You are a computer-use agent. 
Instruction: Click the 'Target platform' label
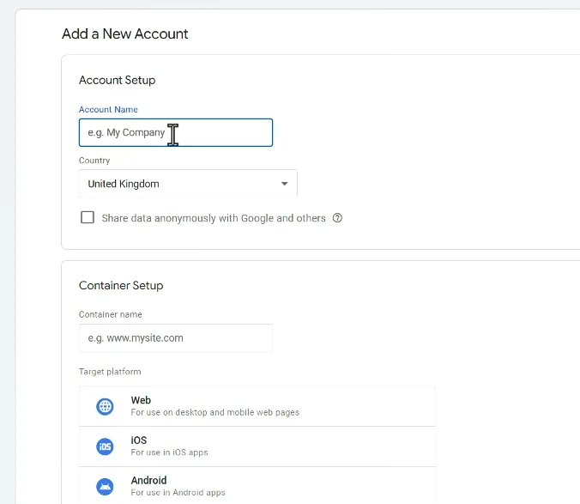(110, 372)
